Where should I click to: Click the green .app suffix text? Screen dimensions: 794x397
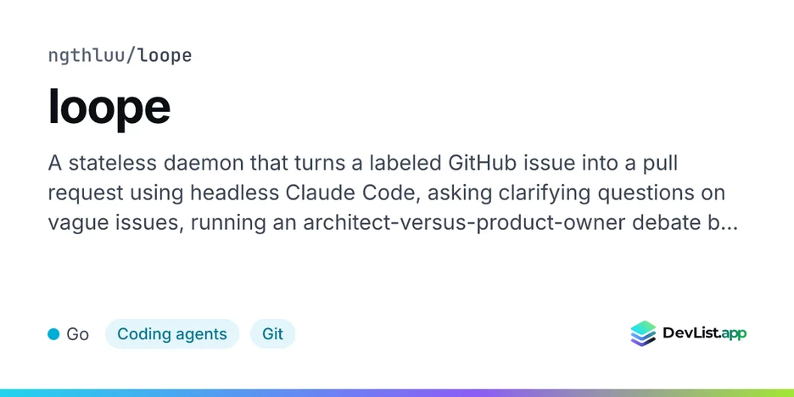[x=733, y=333]
